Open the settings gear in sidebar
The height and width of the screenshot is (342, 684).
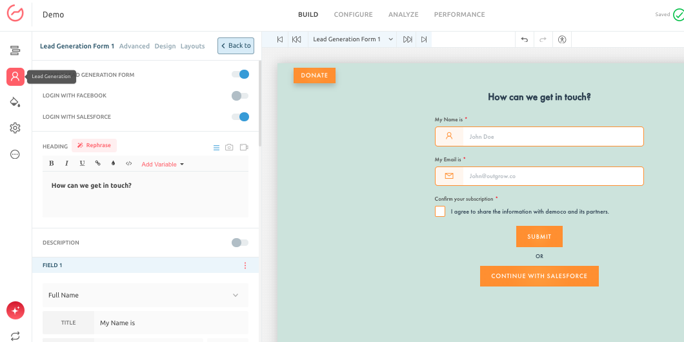[x=15, y=128]
